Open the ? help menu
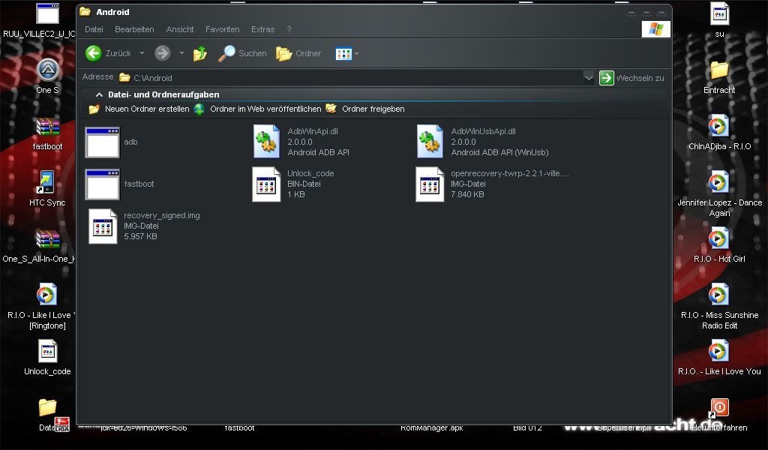 click(289, 29)
